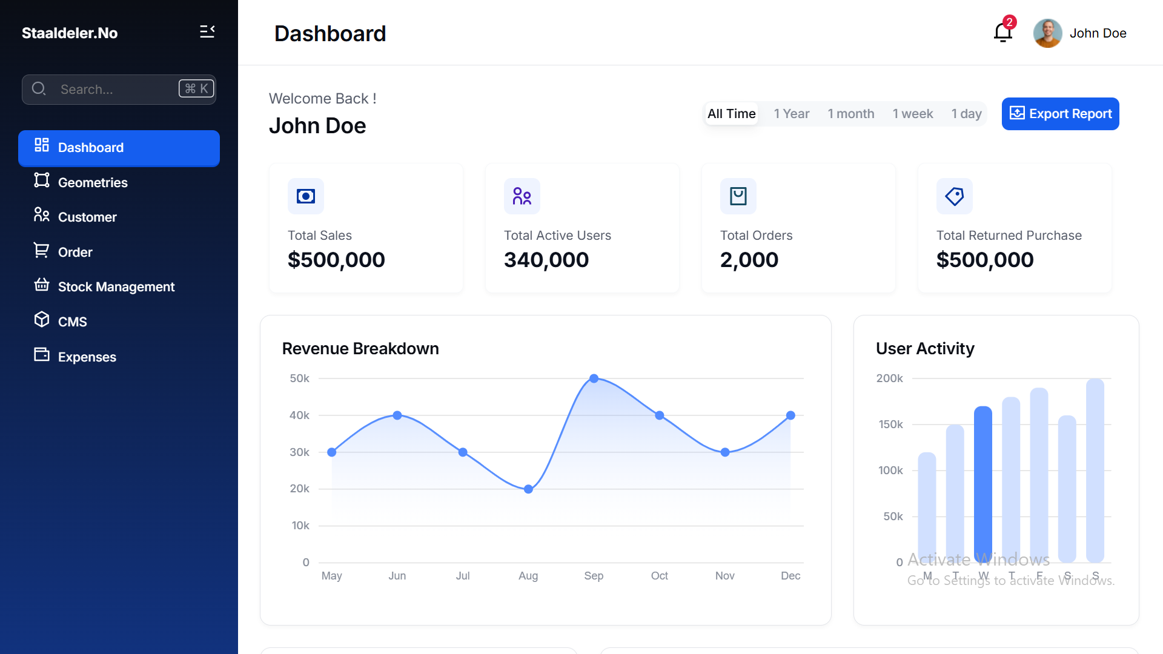Click the Total Returned Purchase tag icon
Viewport: 1163px width, 654px height.
tap(954, 196)
